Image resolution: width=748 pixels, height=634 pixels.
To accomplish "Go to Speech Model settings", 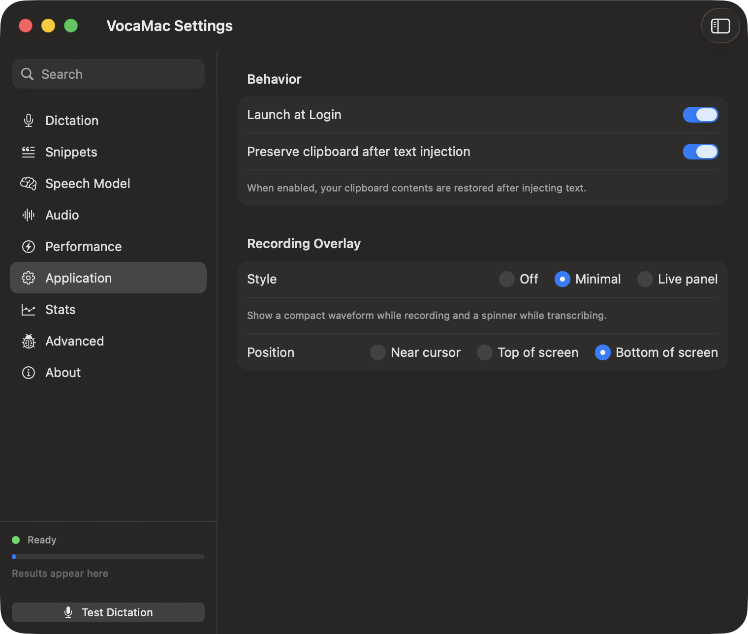I will pos(108,184).
